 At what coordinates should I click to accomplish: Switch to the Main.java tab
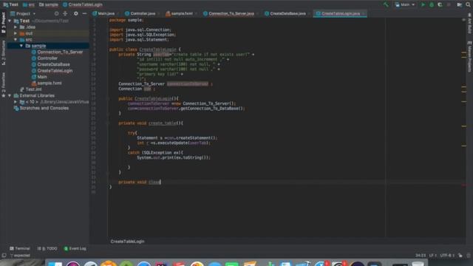point(106,13)
